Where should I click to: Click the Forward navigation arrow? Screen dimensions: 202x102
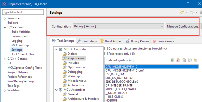[x=192, y=12]
